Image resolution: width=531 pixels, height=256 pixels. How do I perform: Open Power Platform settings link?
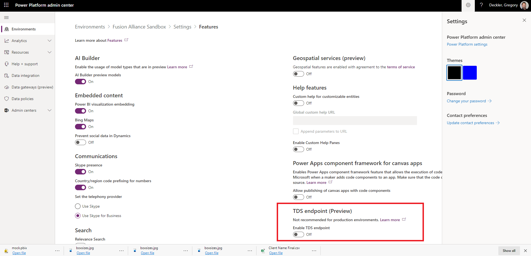point(467,44)
